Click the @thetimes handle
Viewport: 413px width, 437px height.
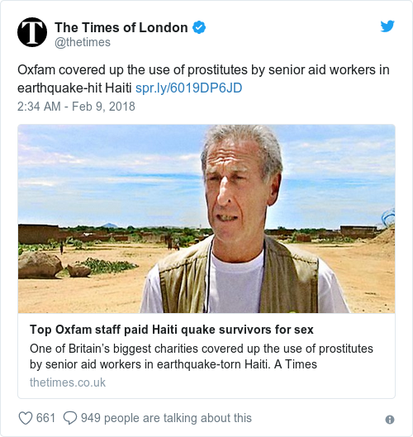83,42
